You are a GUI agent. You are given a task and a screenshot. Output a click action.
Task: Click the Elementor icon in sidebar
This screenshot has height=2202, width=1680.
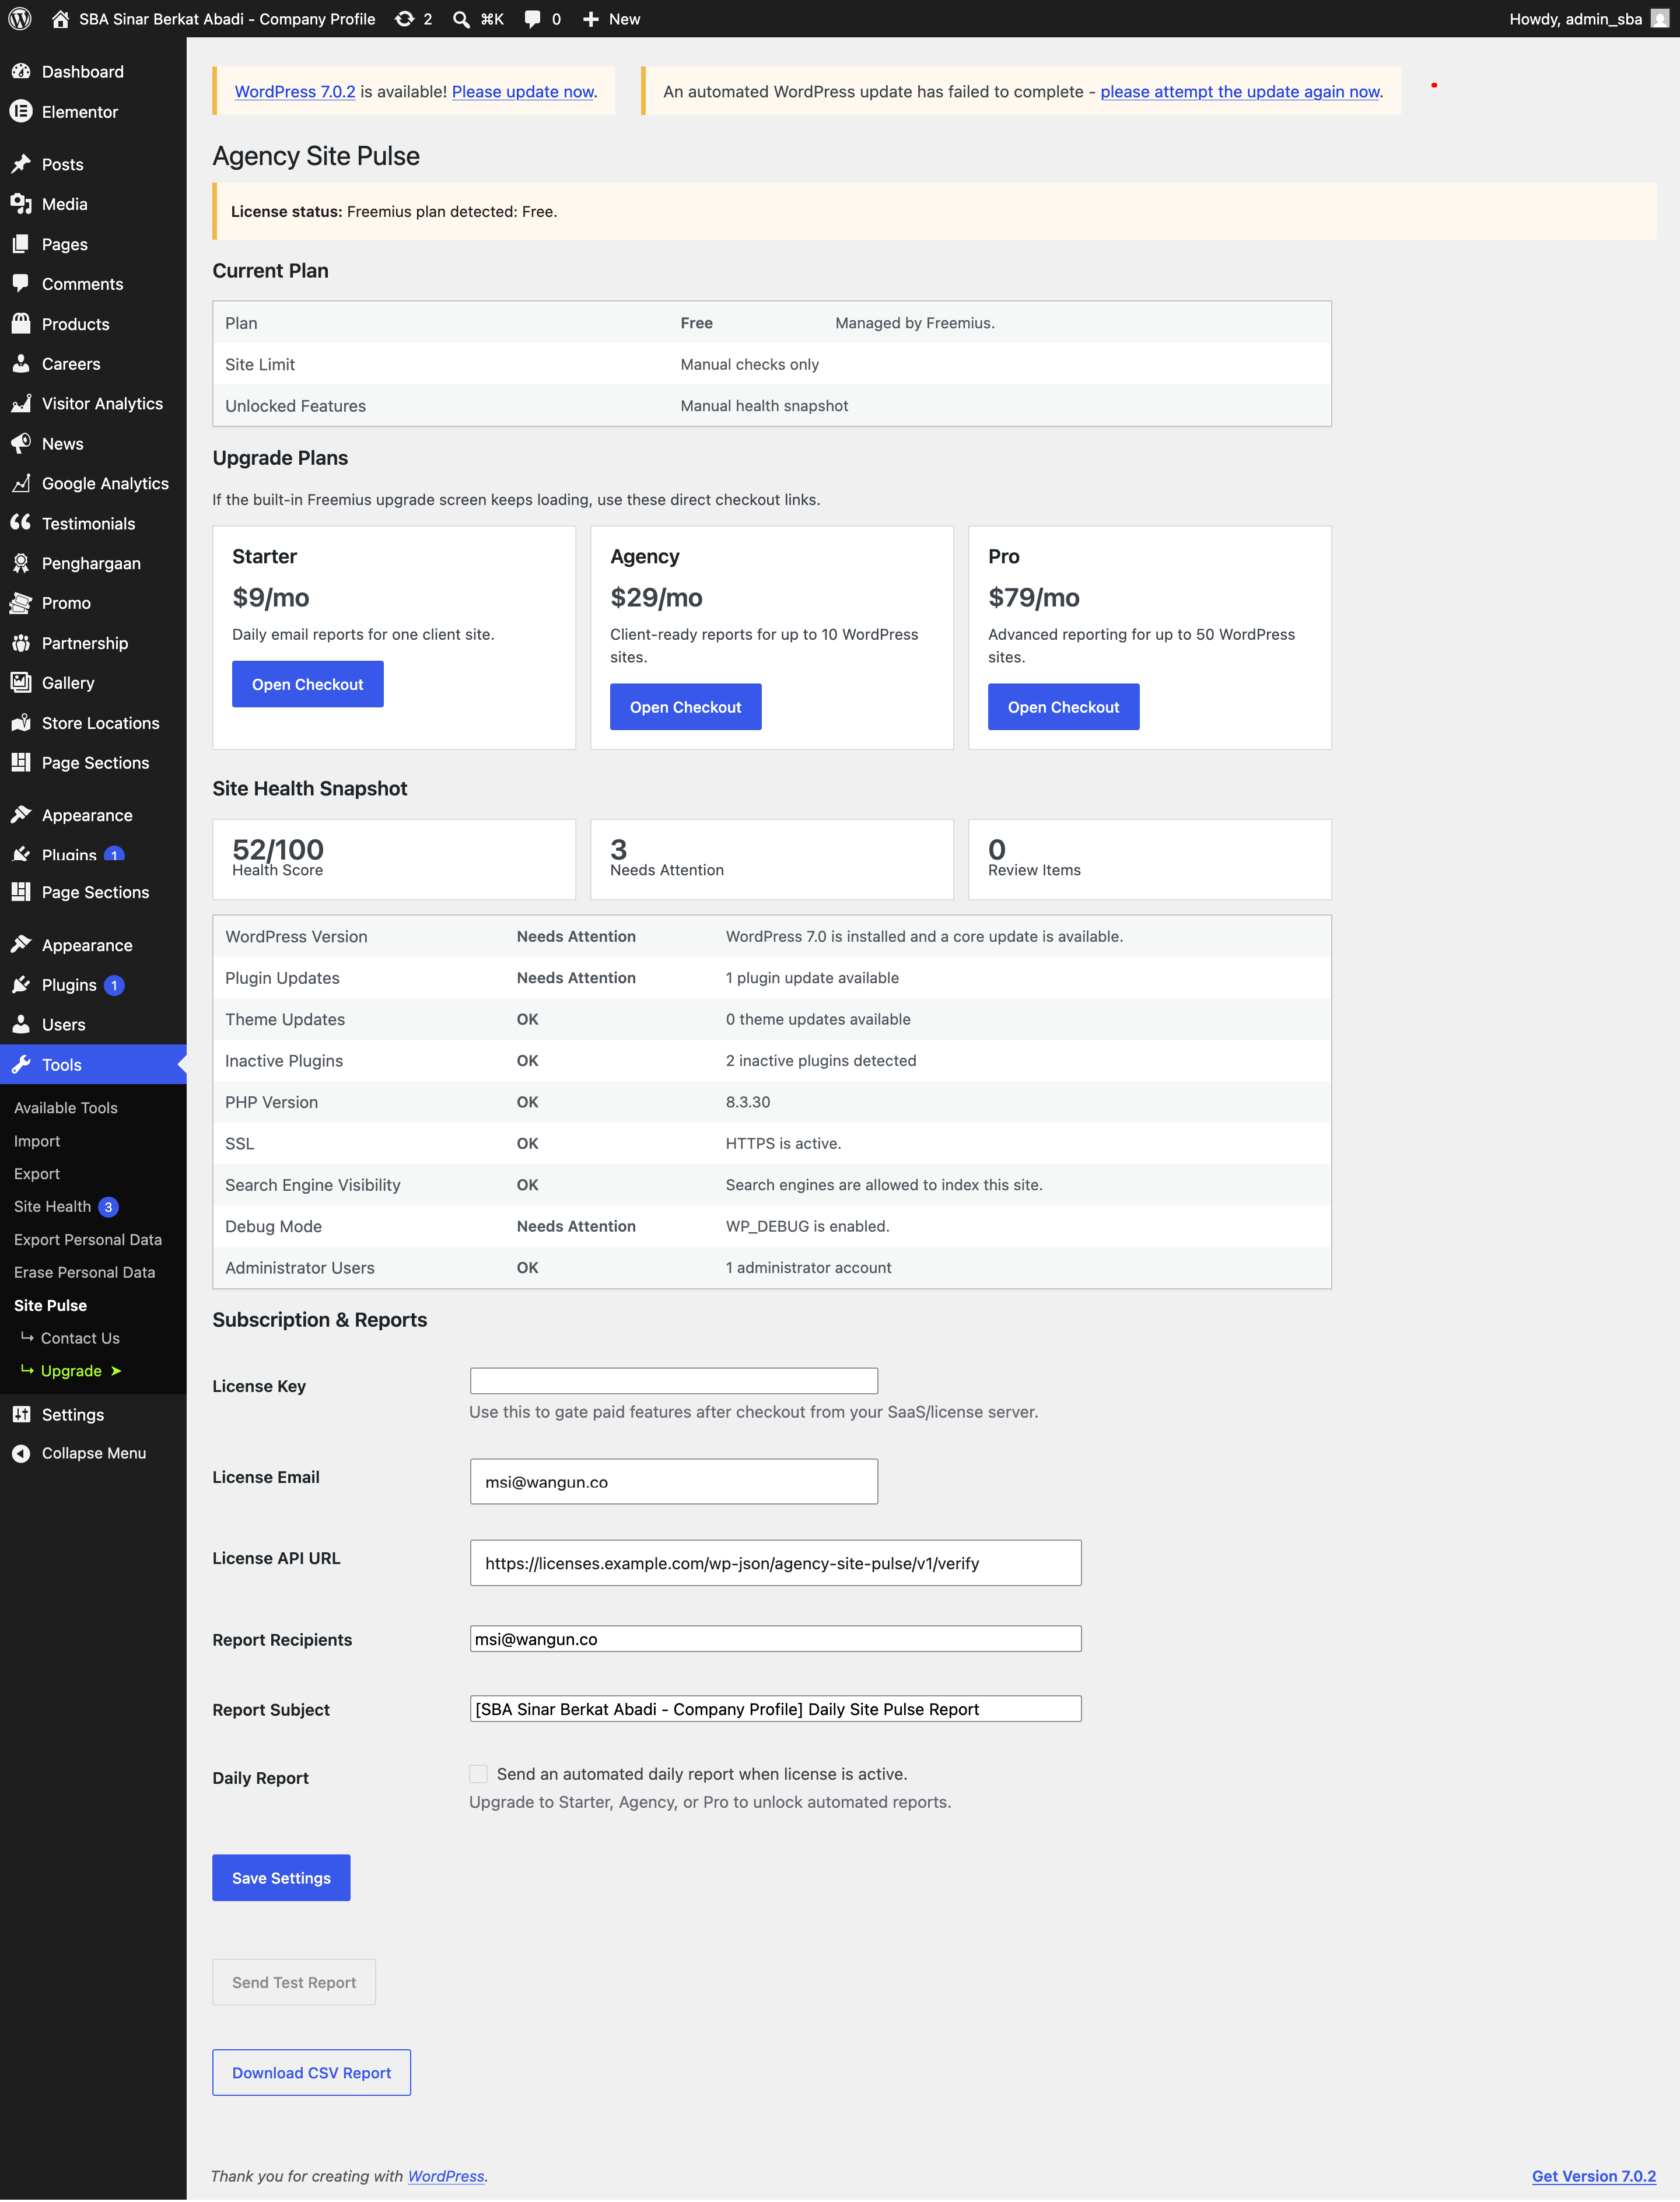point(21,112)
